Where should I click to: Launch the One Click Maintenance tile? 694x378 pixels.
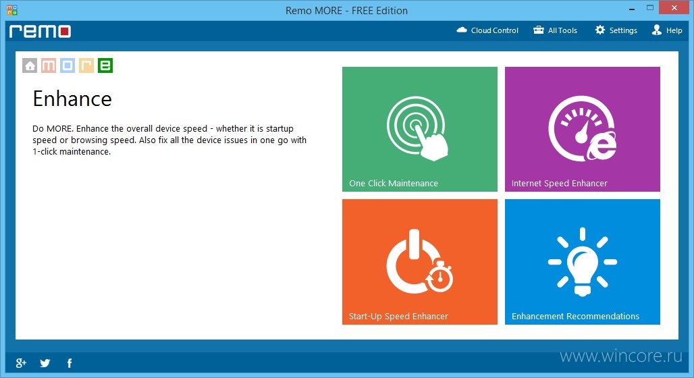click(x=420, y=129)
